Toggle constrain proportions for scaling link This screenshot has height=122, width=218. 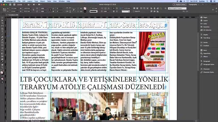click(50, 10)
